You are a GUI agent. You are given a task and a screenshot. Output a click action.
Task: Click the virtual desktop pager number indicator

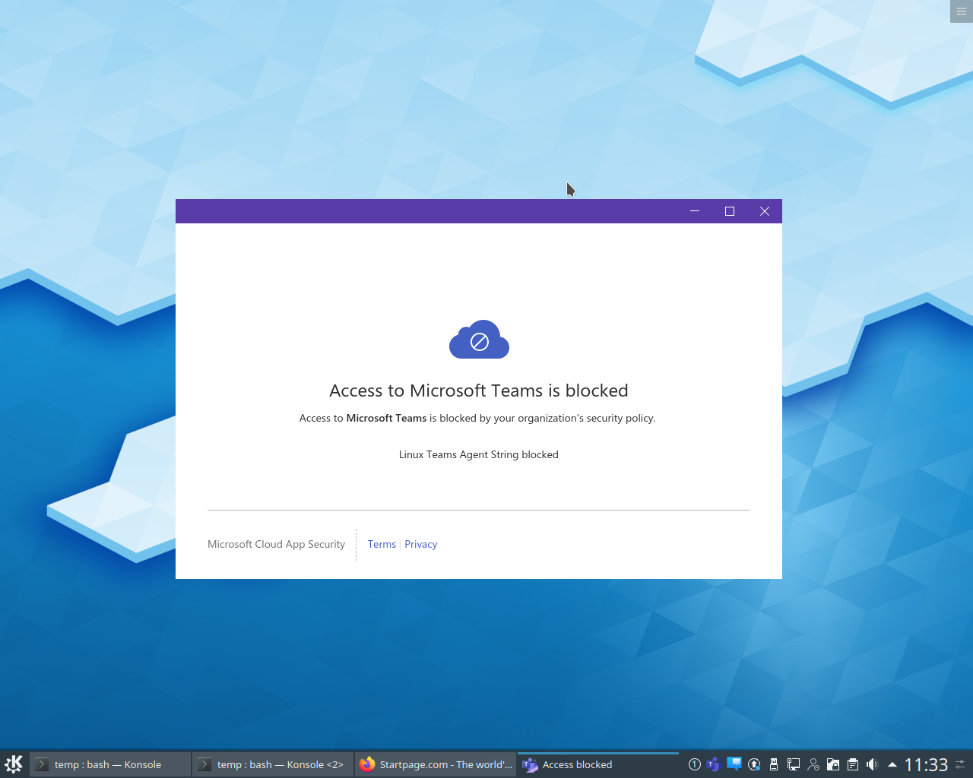pyautogui.click(x=694, y=764)
